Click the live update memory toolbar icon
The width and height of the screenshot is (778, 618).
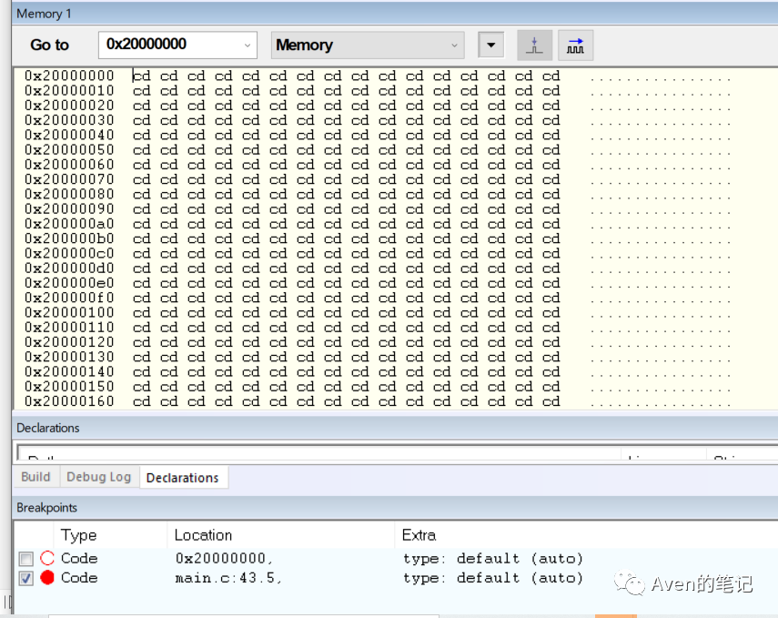click(x=534, y=46)
